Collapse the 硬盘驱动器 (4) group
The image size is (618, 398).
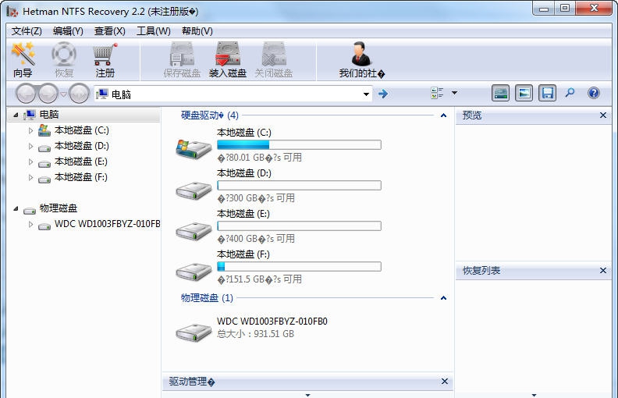point(443,115)
